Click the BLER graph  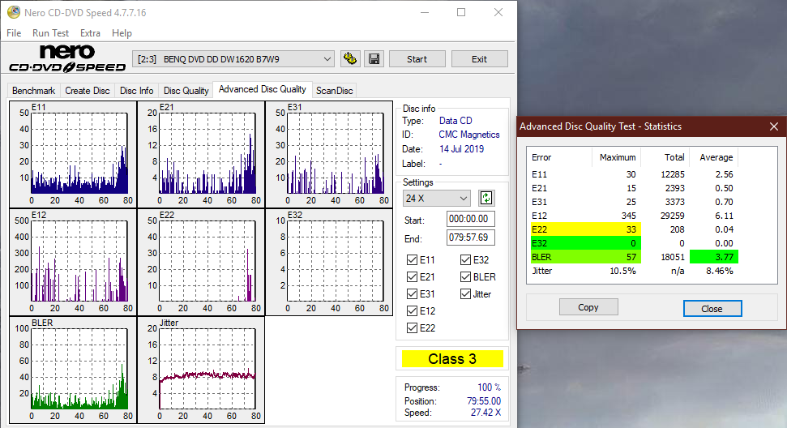(x=73, y=370)
